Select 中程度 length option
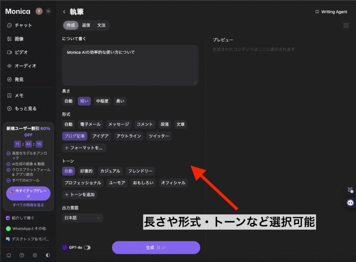The image size is (356, 262). click(x=102, y=101)
